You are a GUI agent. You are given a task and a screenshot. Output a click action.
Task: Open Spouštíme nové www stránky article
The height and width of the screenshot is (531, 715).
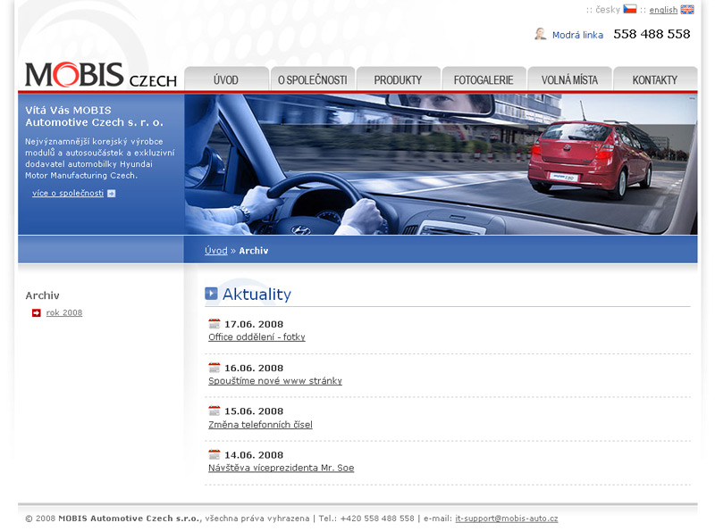[x=275, y=381]
